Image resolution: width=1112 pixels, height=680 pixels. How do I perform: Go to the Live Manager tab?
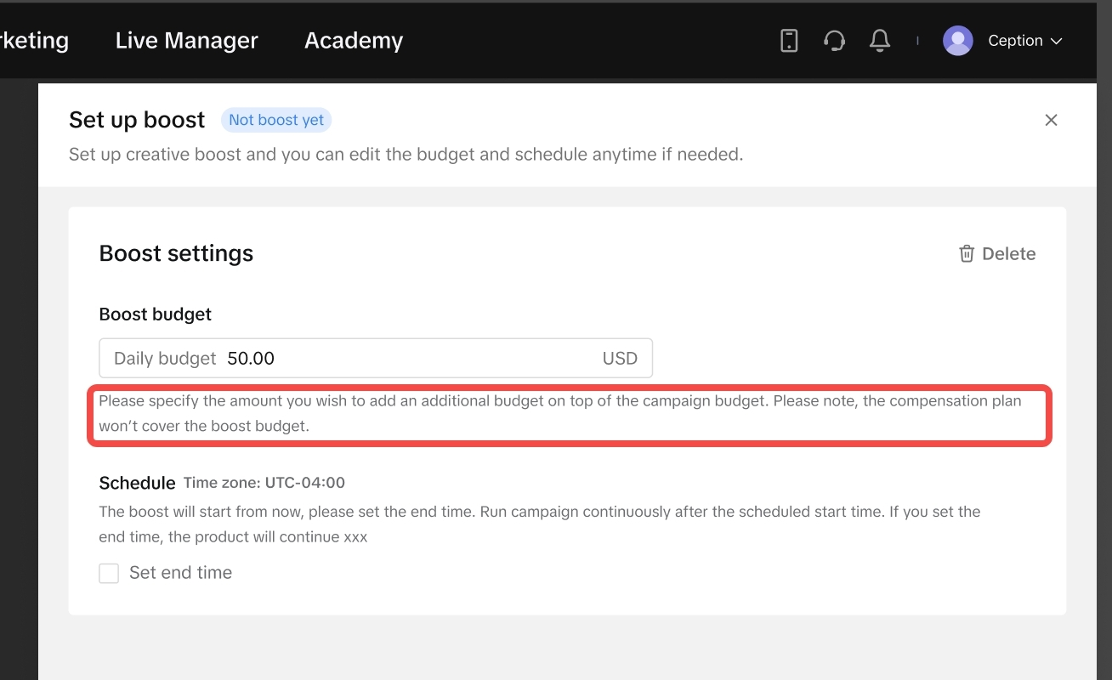click(x=186, y=41)
